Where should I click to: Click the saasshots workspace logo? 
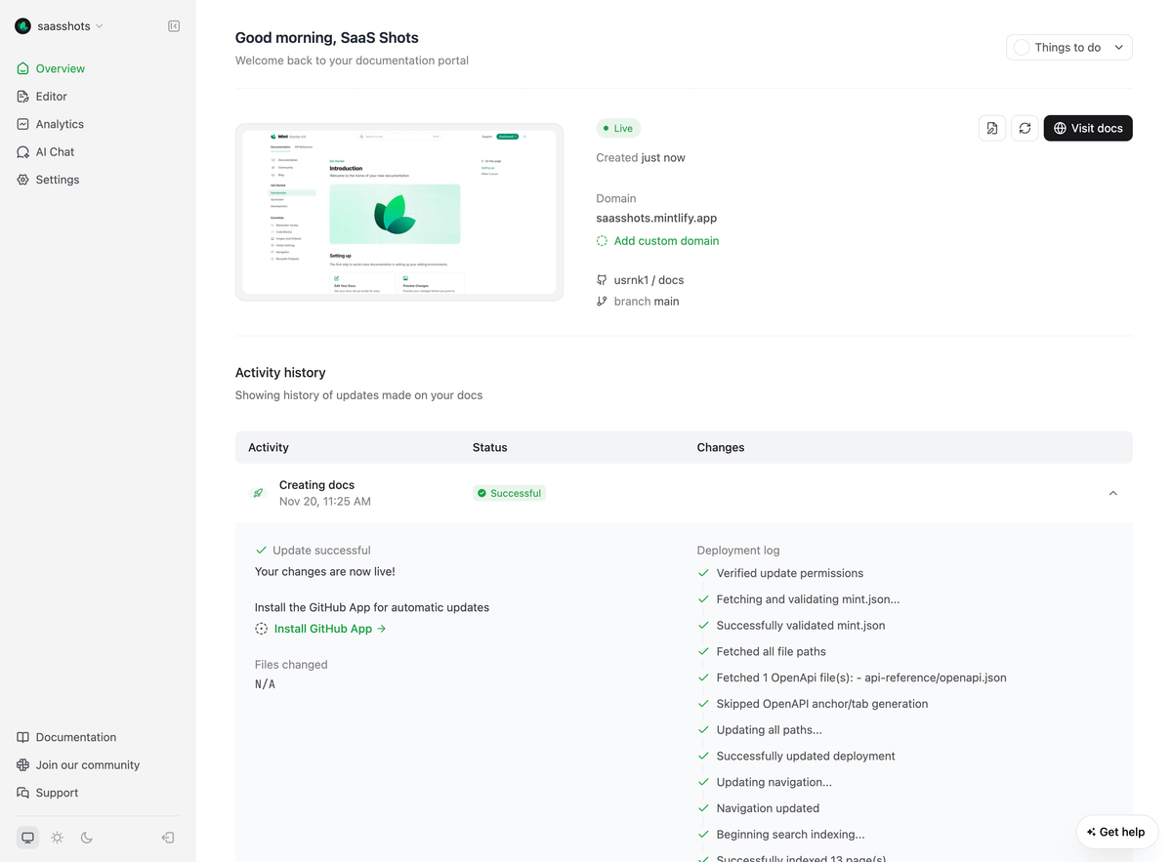pyautogui.click(x=22, y=26)
